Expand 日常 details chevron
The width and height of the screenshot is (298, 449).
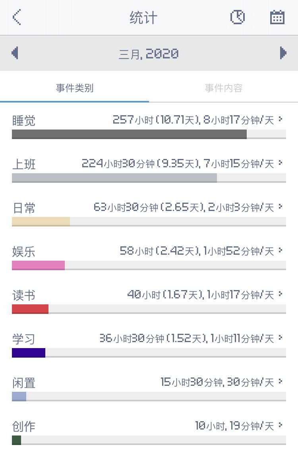click(281, 206)
